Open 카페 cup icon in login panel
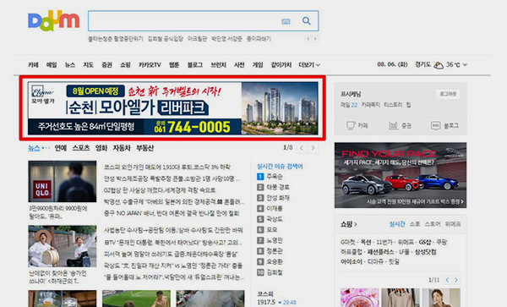507x307 pixels. coord(351,125)
